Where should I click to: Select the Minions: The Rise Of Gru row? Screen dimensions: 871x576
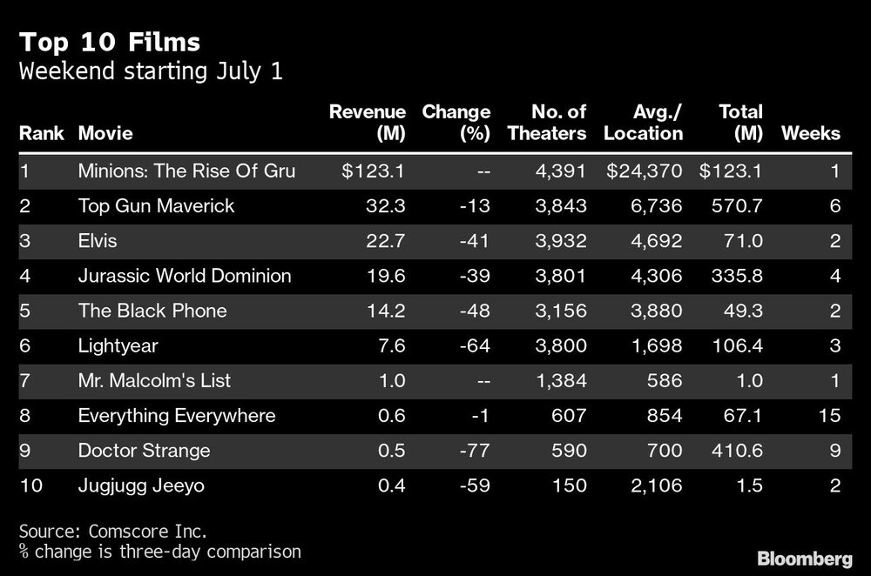(x=186, y=171)
